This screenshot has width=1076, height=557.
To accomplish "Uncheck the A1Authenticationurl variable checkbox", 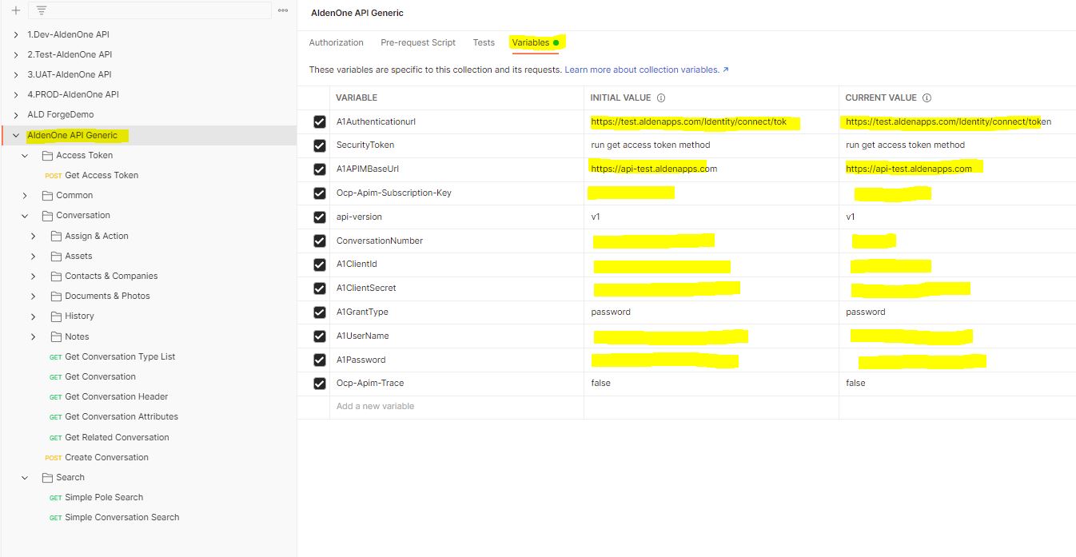I will coord(320,121).
